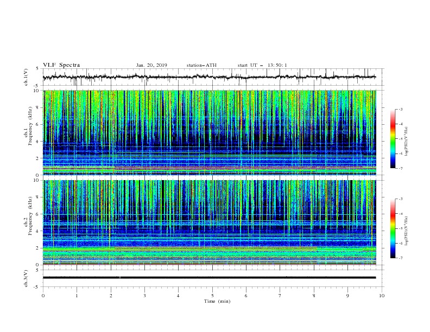Click tick label "0" on the Time axis

[x=43, y=296]
